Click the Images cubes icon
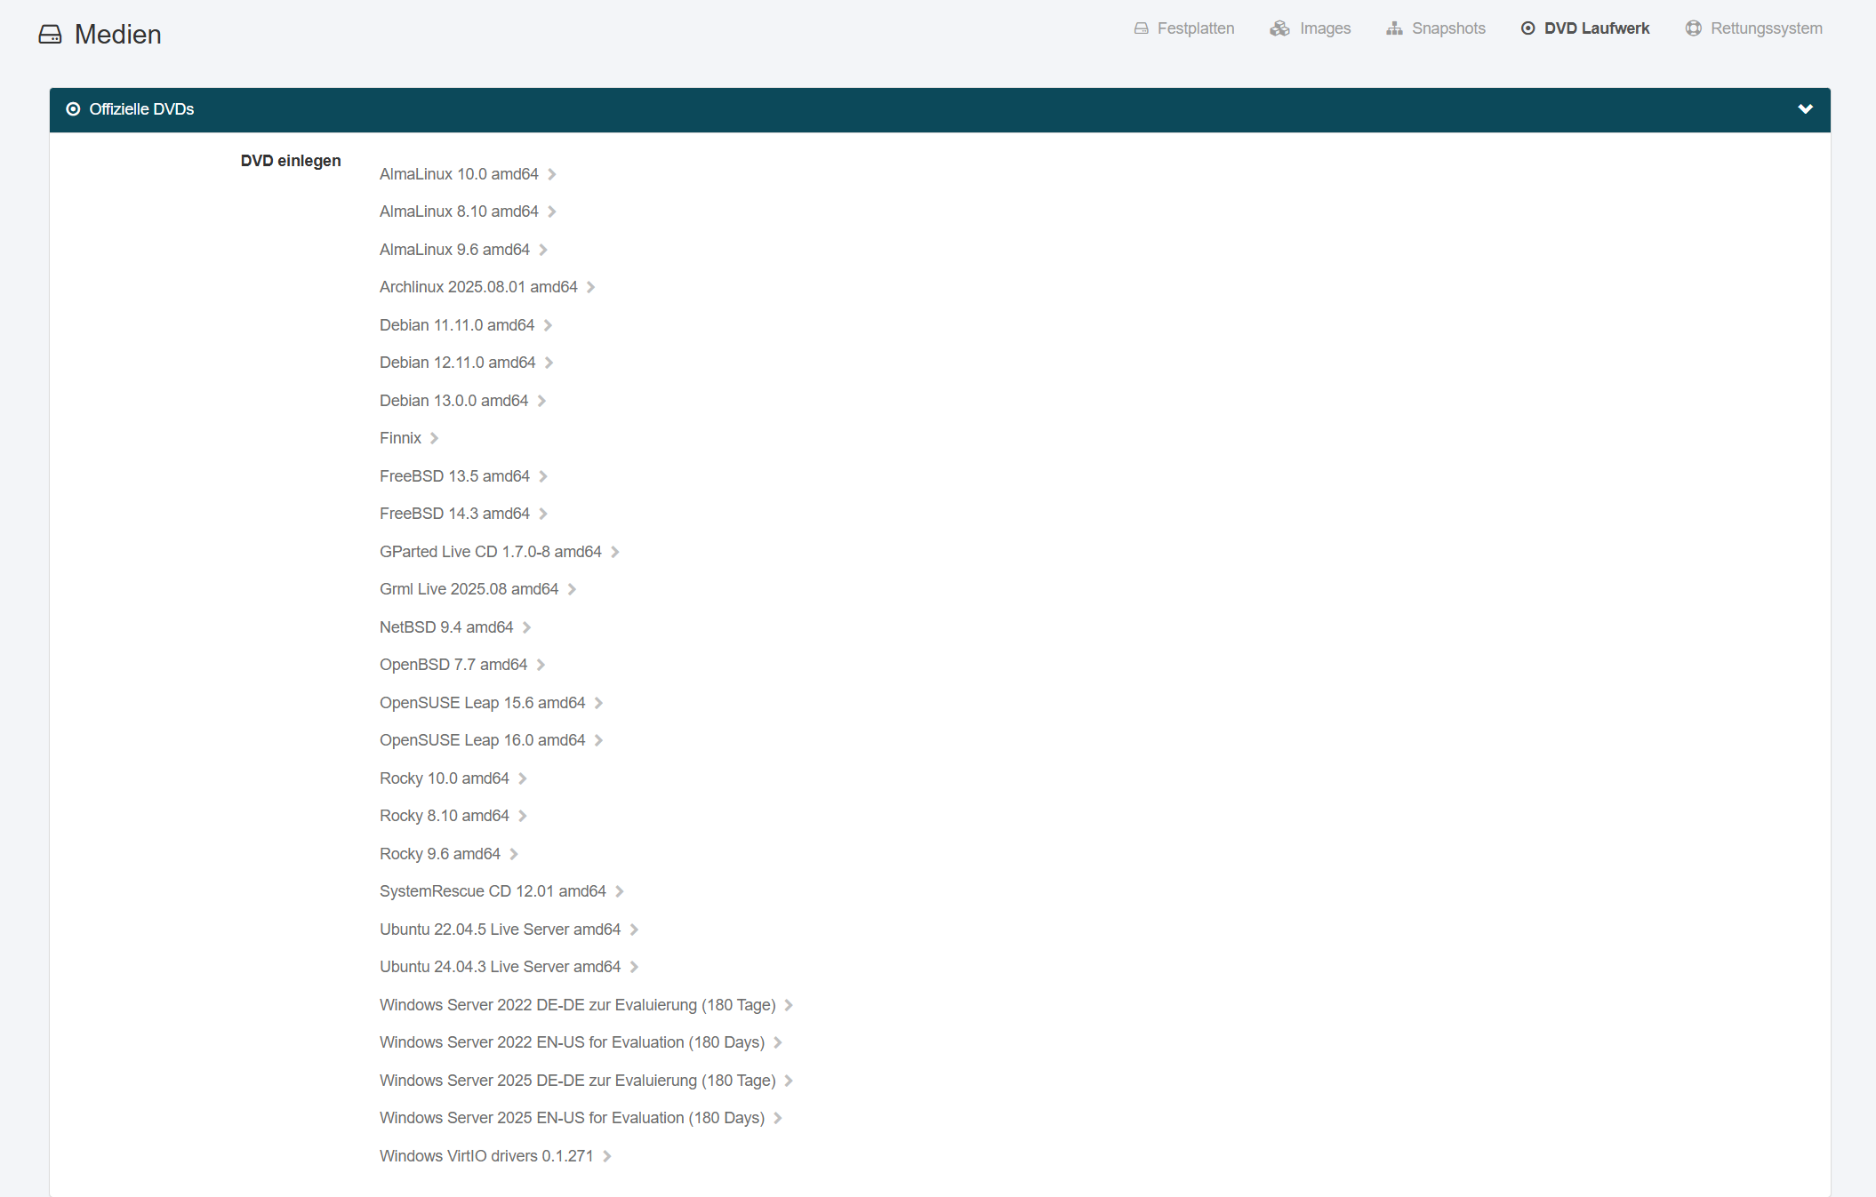Viewport: 1876px width, 1197px height. [1279, 28]
